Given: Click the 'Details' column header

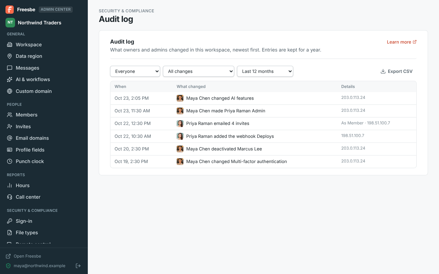Looking at the screenshot, I should (348, 87).
